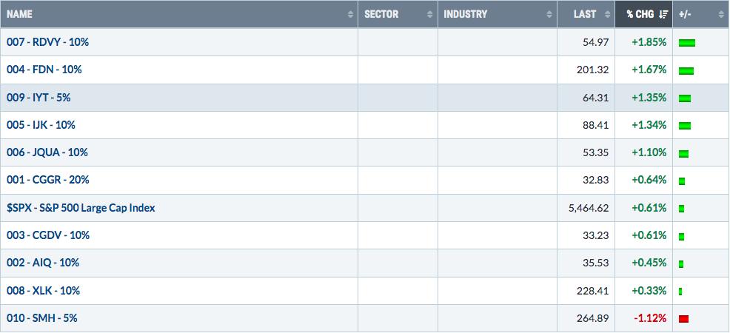Image resolution: width=730 pixels, height=333 pixels.
Task: Open the 007 - RDVY - 10% link
Action: [47, 42]
